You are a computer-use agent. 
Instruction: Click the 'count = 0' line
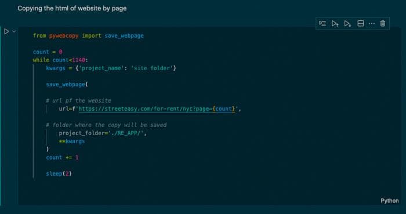point(48,52)
